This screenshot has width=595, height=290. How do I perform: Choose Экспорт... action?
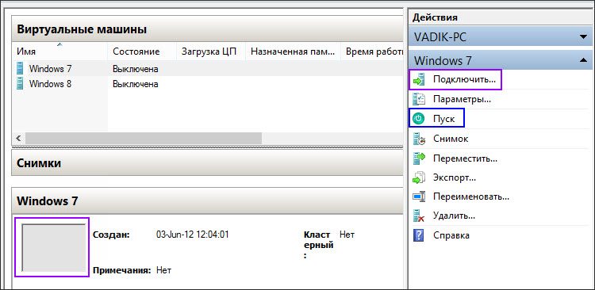click(x=455, y=177)
